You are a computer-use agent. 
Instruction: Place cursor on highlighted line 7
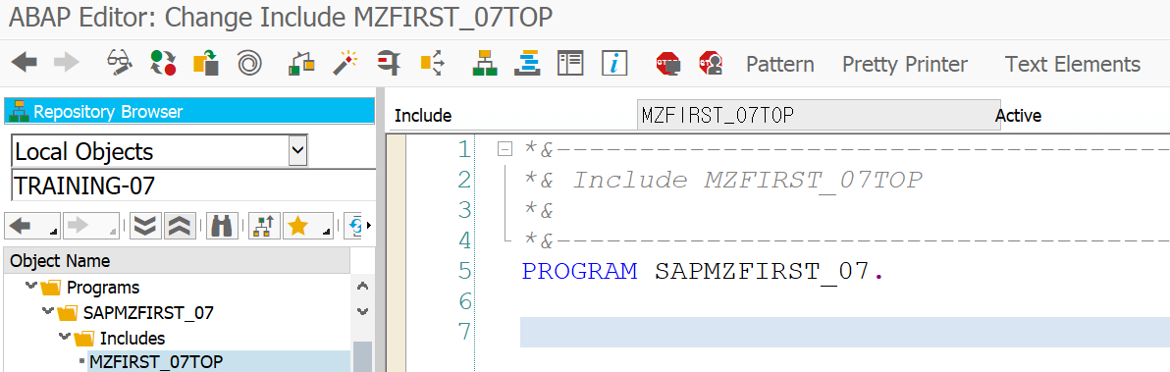(x=845, y=332)
